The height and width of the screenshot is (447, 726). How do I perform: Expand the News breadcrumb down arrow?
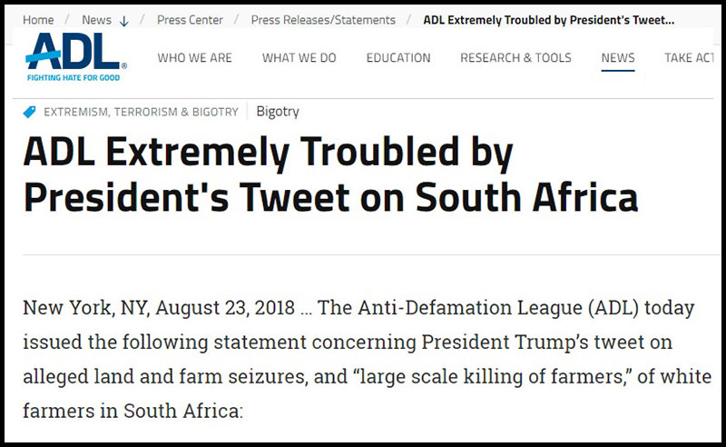click(123, 21)
